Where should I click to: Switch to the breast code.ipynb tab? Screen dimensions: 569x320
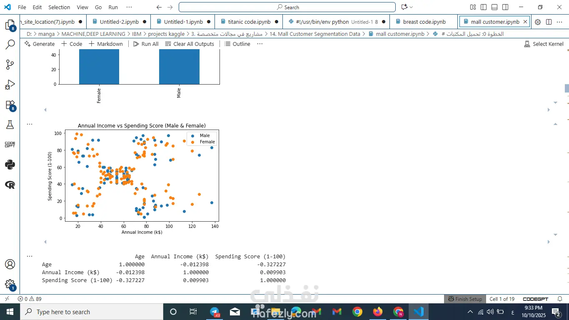coord(424,22)
